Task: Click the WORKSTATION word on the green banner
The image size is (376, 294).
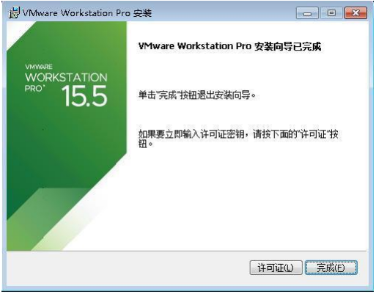Action: click(x=66, y=78)
